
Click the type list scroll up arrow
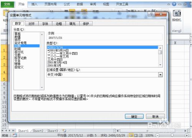click(160, 48)
